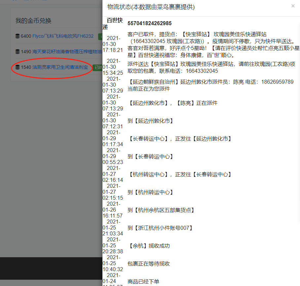Click coin icon beside 6400
300x286 pixels.
tap(18, 36)
